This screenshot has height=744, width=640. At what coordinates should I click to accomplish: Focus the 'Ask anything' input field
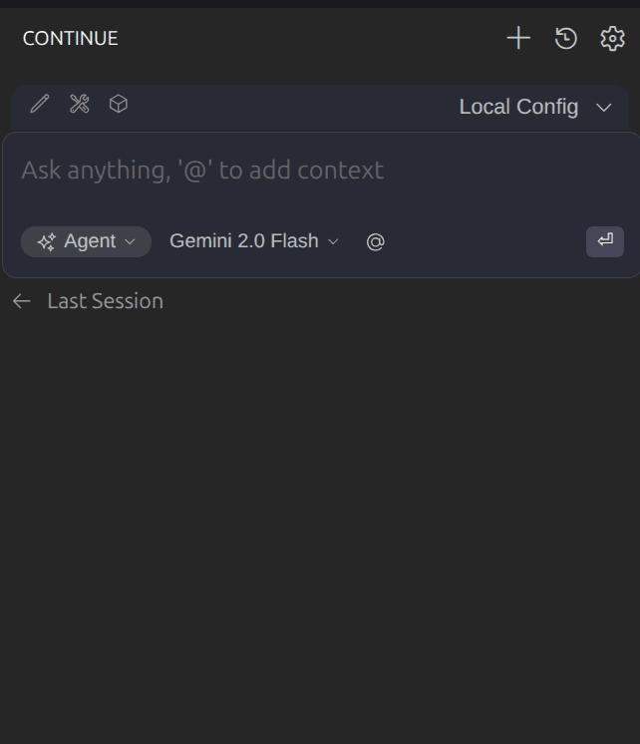pyautogui.click(x=299, y=171)
